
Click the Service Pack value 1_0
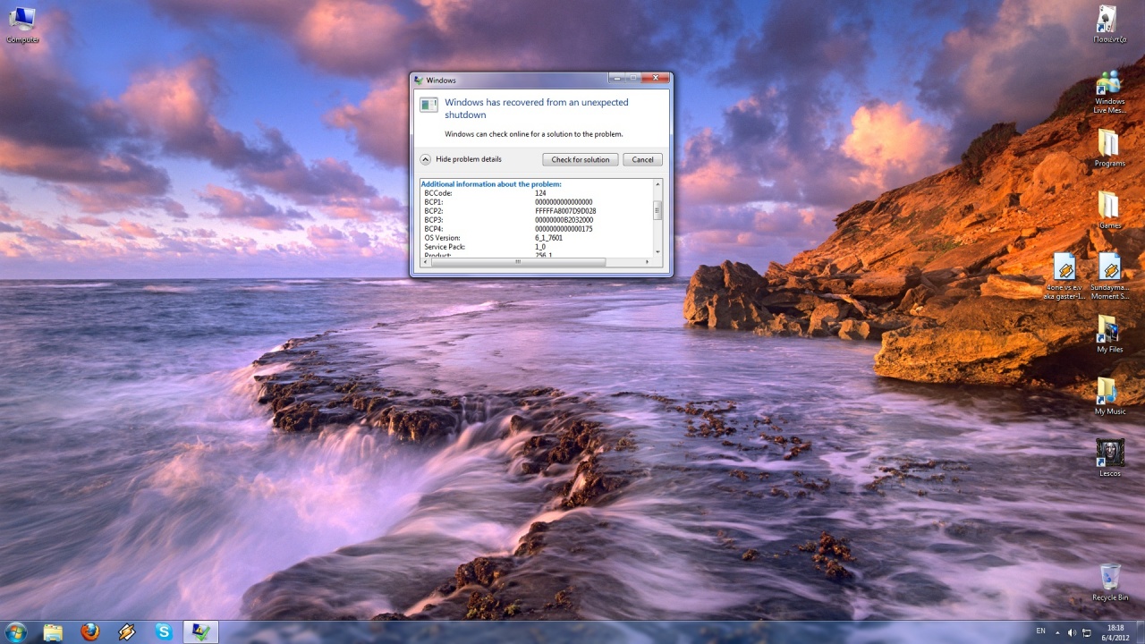tap(539, 247)
